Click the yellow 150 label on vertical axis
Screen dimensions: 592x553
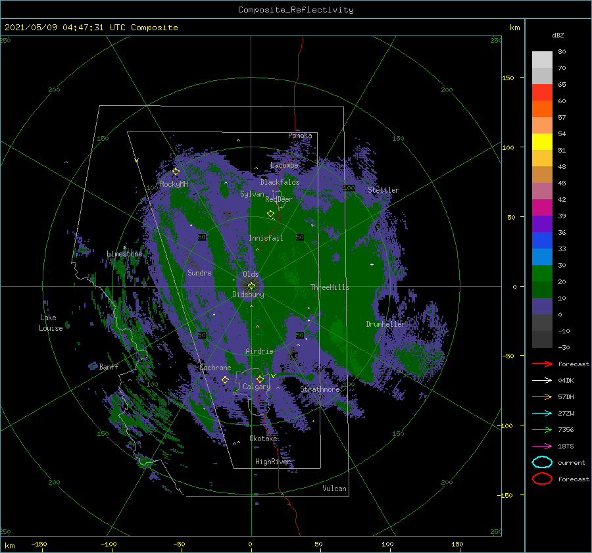click(508, 78)
